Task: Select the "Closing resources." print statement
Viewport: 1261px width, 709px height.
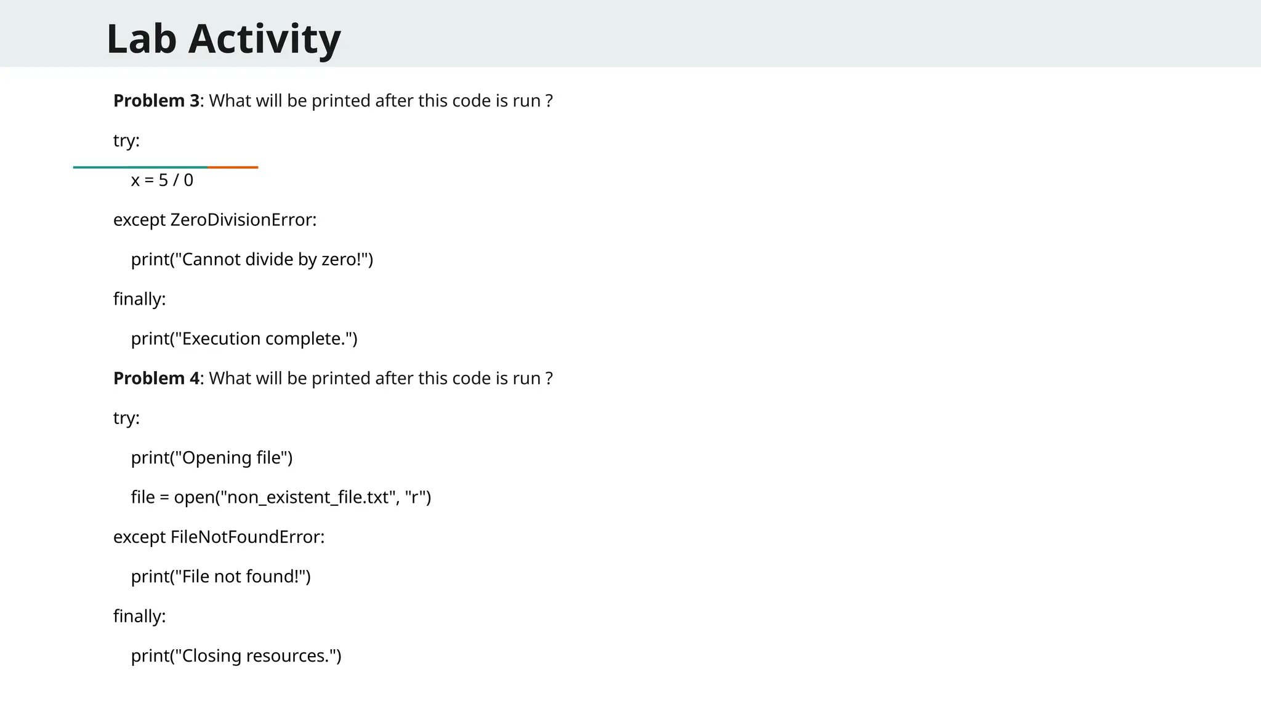Action: click(236, 656)
